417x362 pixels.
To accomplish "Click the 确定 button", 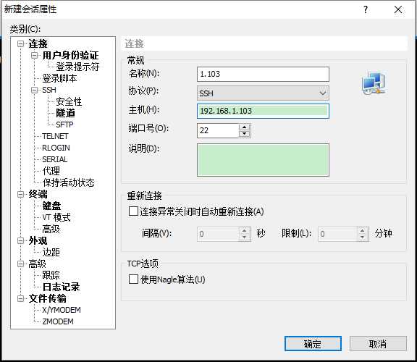I will tap(313, 344).
